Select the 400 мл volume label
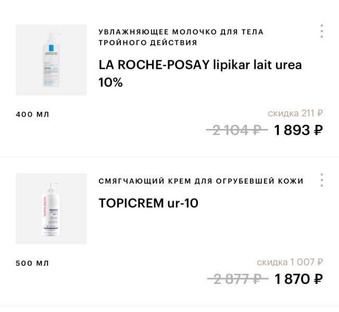The height and width of the screenshot is (312, 339). click(x=32, y=114)
